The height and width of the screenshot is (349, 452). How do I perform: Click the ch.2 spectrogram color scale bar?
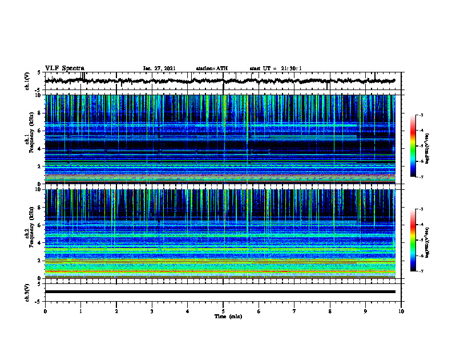coord(413,240)
